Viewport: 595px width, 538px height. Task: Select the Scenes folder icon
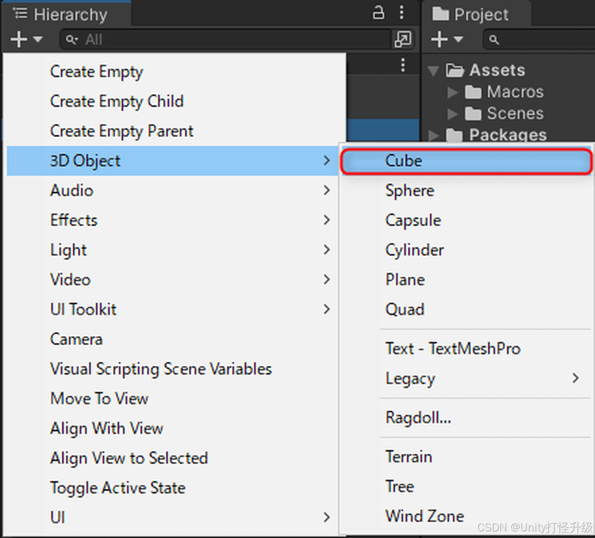(473, 114)
